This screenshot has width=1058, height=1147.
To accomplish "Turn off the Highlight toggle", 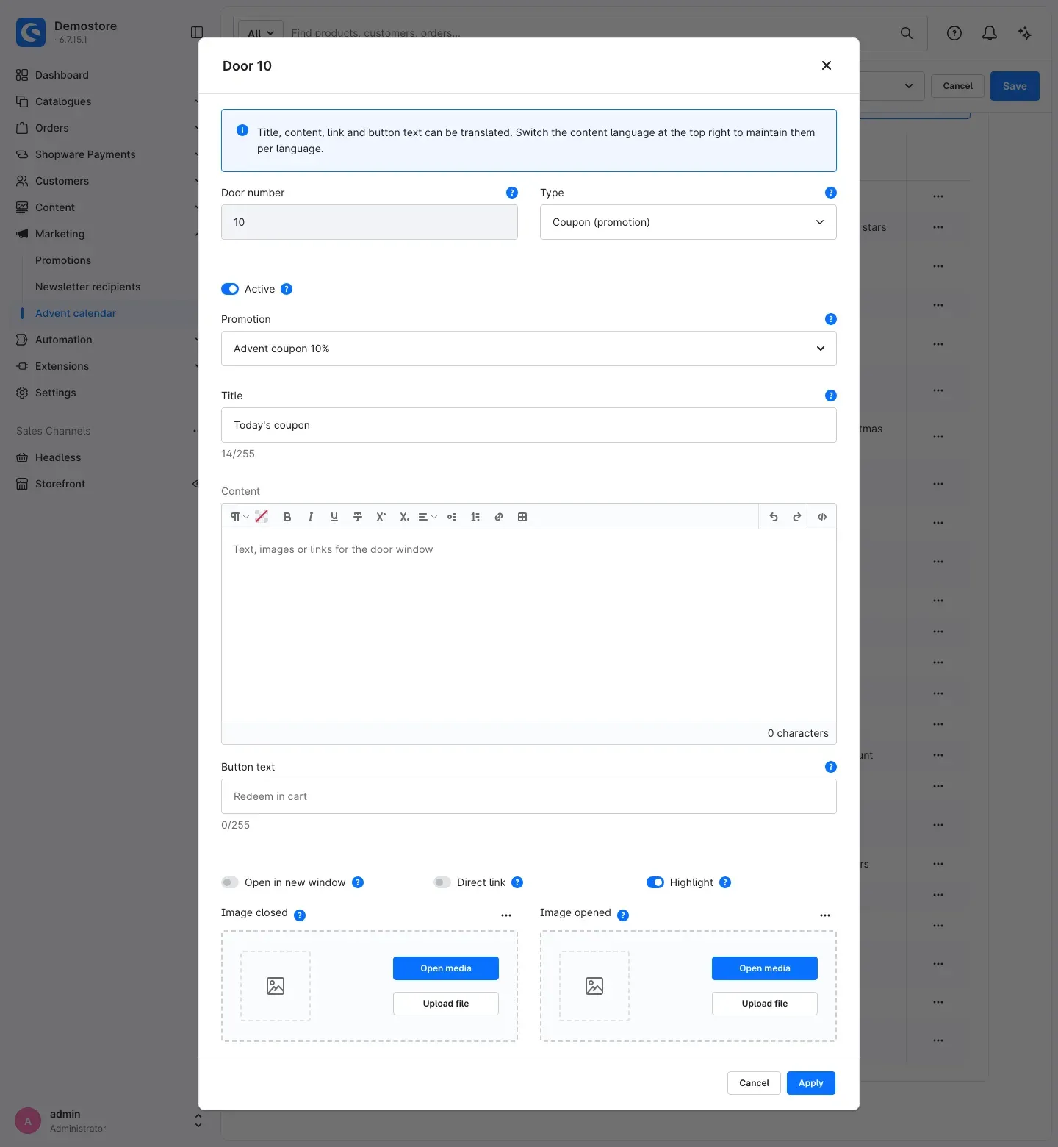I will (655, 882).
